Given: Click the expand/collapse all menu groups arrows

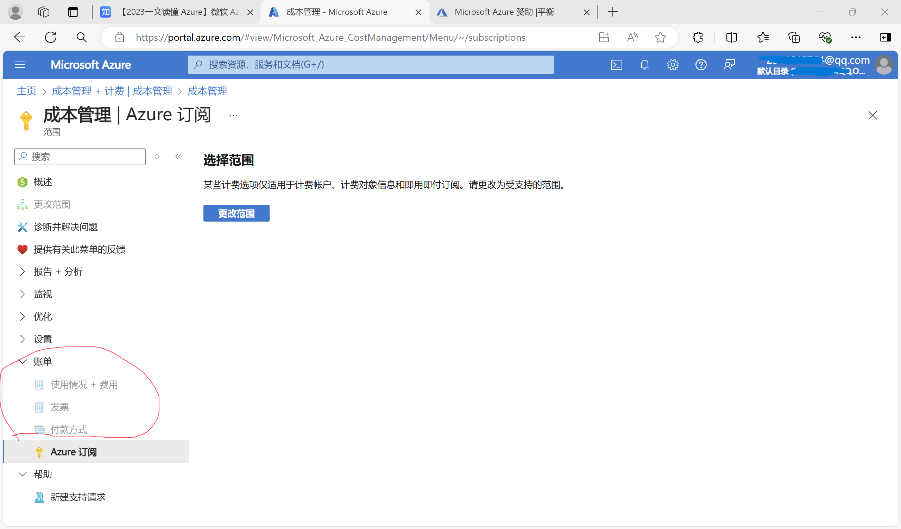Looking at the screenshot, I should click(157, 157).
